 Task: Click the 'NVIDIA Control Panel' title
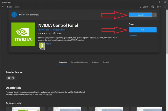point(58,25)
